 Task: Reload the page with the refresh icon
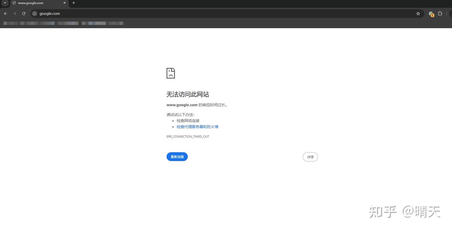[x=24, y=13]
